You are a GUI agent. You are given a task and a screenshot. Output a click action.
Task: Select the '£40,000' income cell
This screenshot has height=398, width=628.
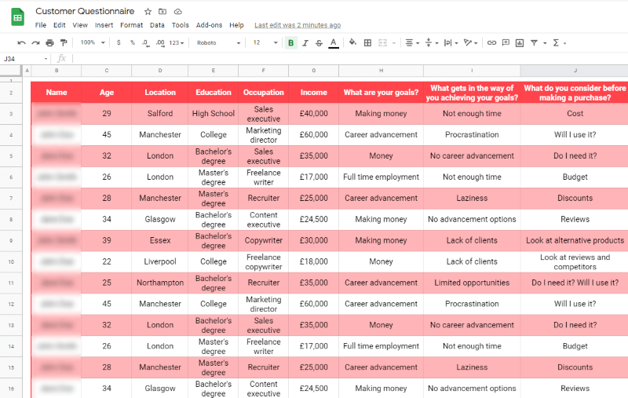click(x=313, y=114)
